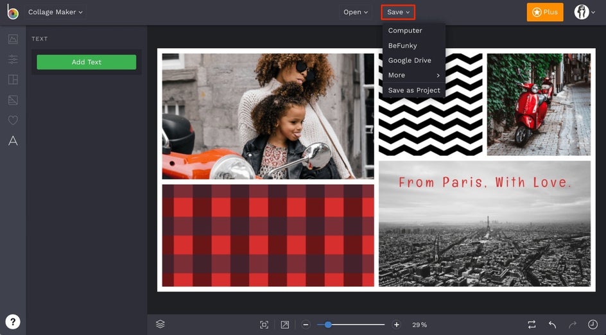Click the fullscreen expand icon in bottom bar

284,325
